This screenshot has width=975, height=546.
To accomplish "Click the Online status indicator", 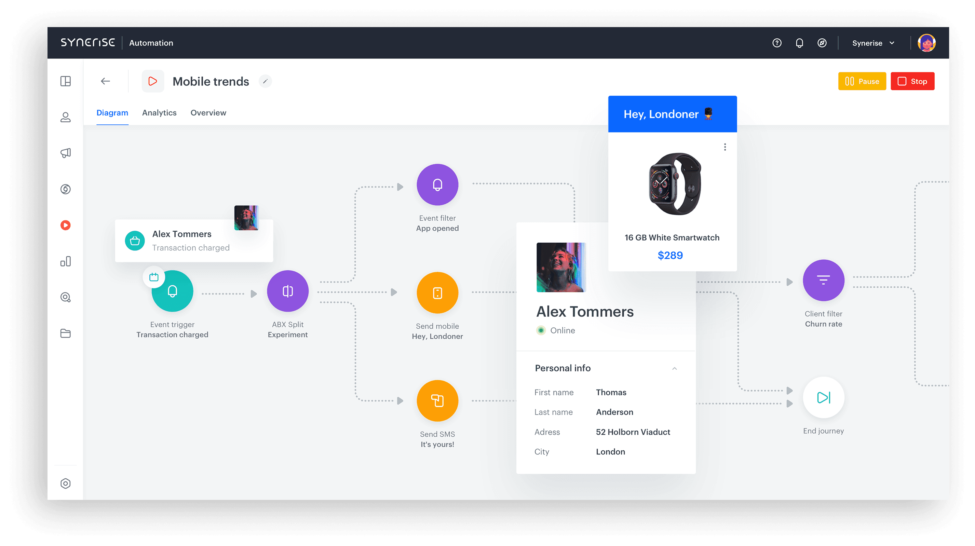I will [541, 330].
